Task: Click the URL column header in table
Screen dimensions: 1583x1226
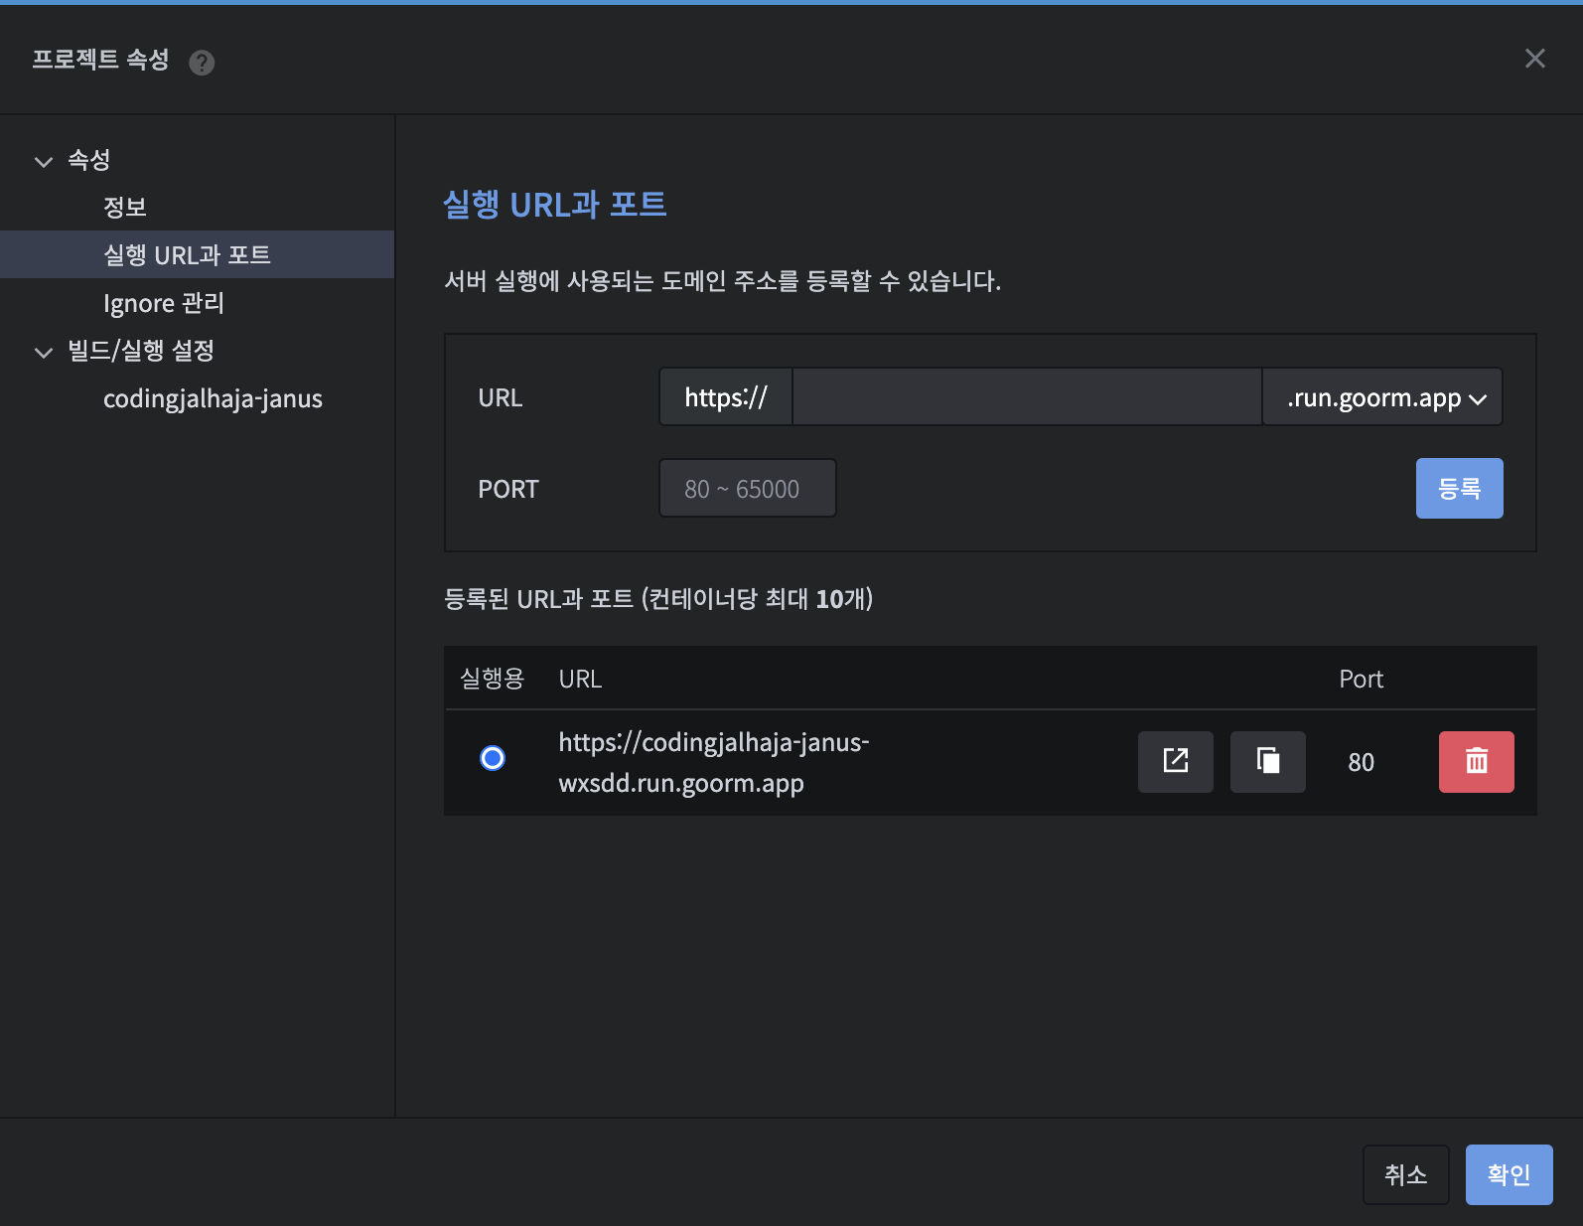Action: [x=580, y=679]
